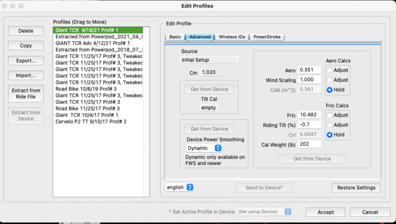Select Cervelo P2 TT 9/10/17 profile
The width and height of the screenshot is (396, 224).
click(91, 121)
